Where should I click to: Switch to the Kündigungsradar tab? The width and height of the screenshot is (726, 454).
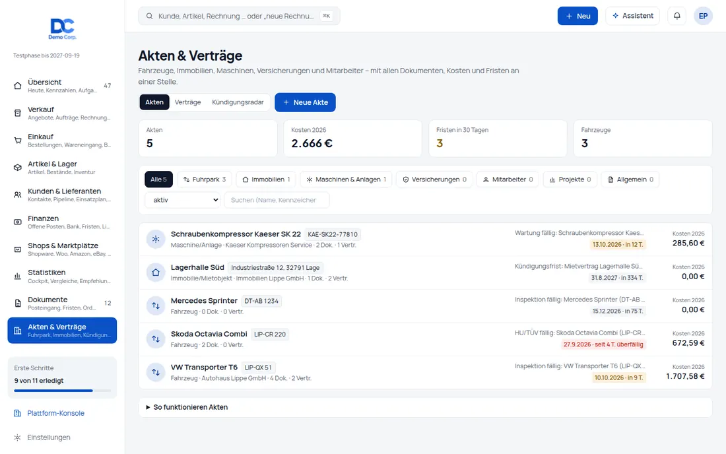[x=238, y=102]
